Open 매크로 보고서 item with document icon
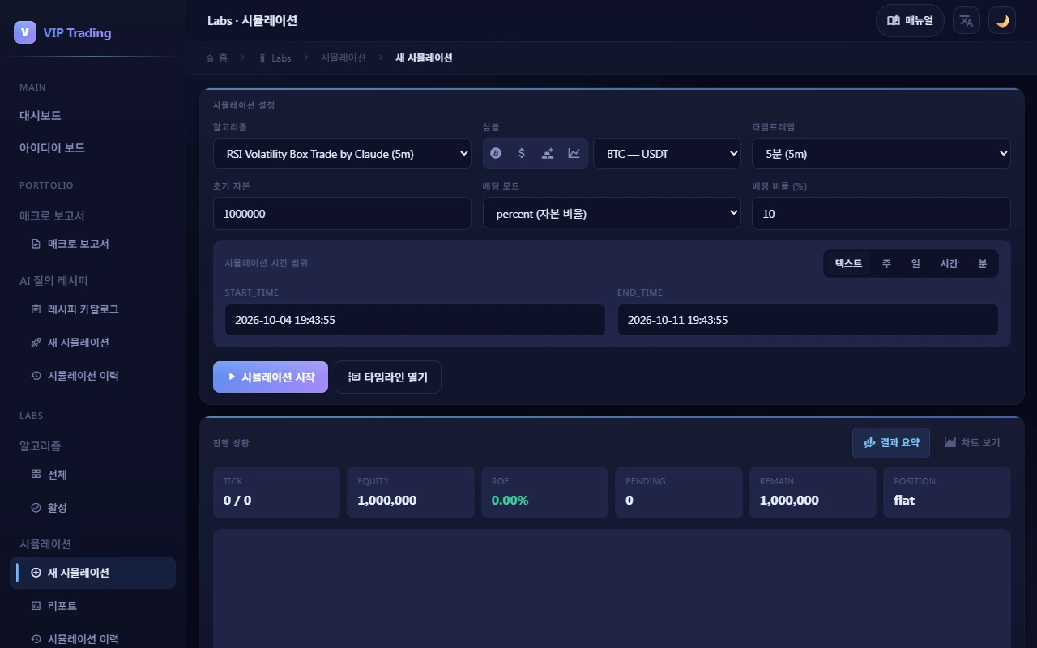This screenshot has height=648, width=1037. click(x=92, y=244)
